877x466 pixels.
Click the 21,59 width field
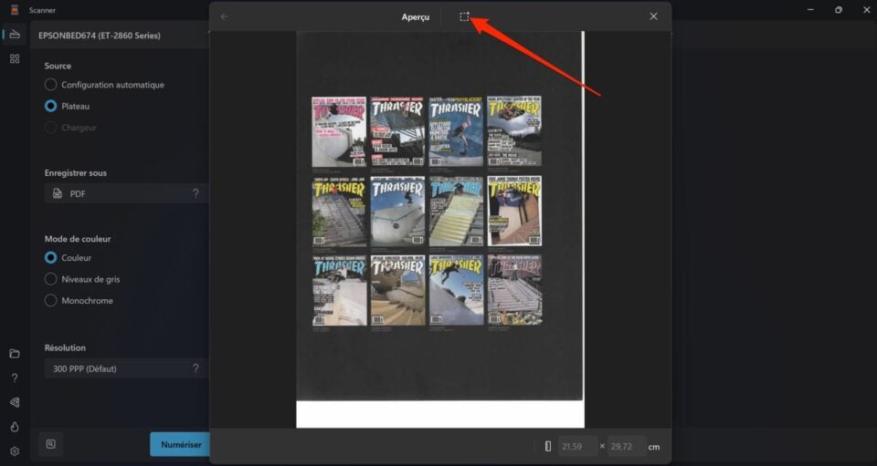tap(577, 447)
